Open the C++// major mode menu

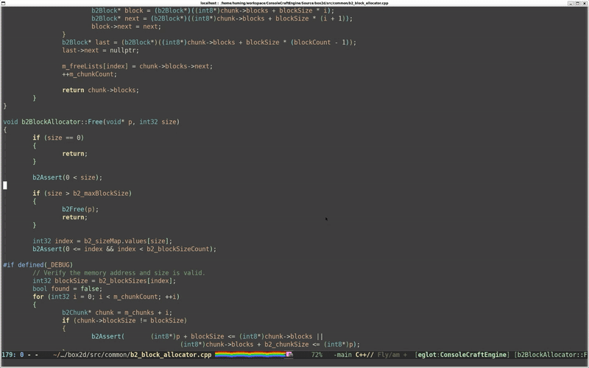[364, 355]
